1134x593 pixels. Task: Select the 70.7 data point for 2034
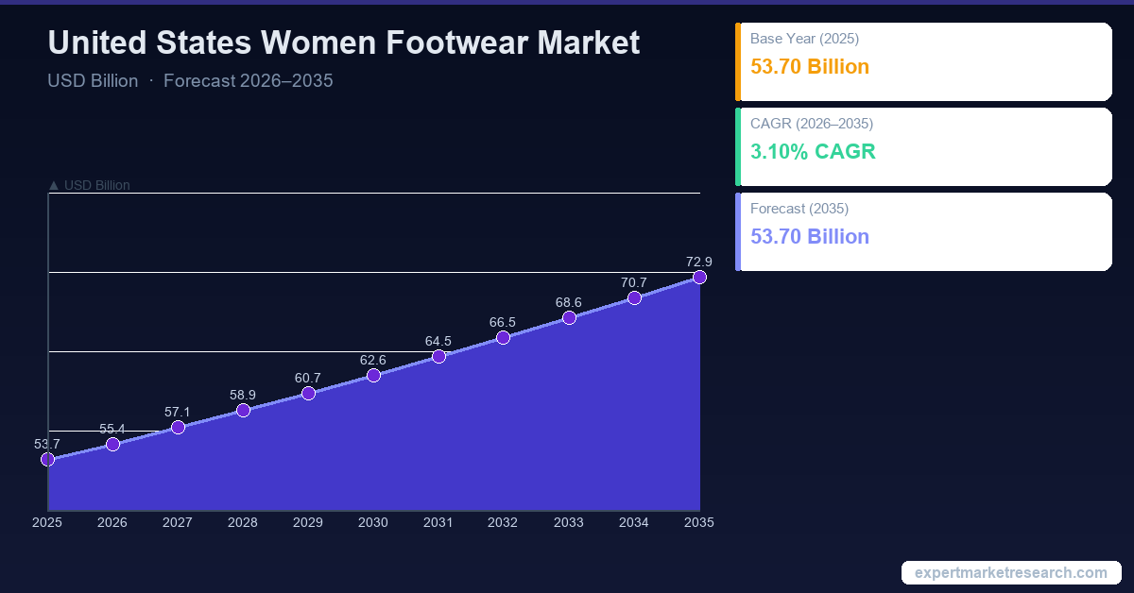pos(634,297)
